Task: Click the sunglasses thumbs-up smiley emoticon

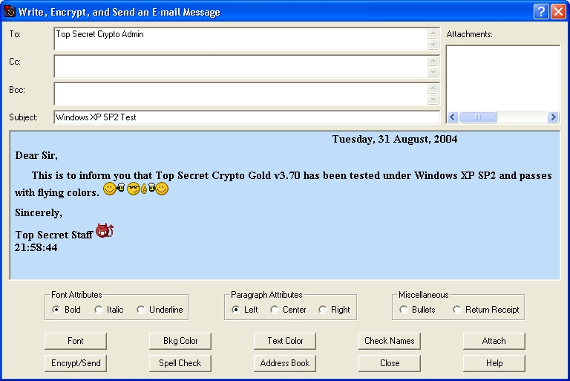Action: click(137, 189)
